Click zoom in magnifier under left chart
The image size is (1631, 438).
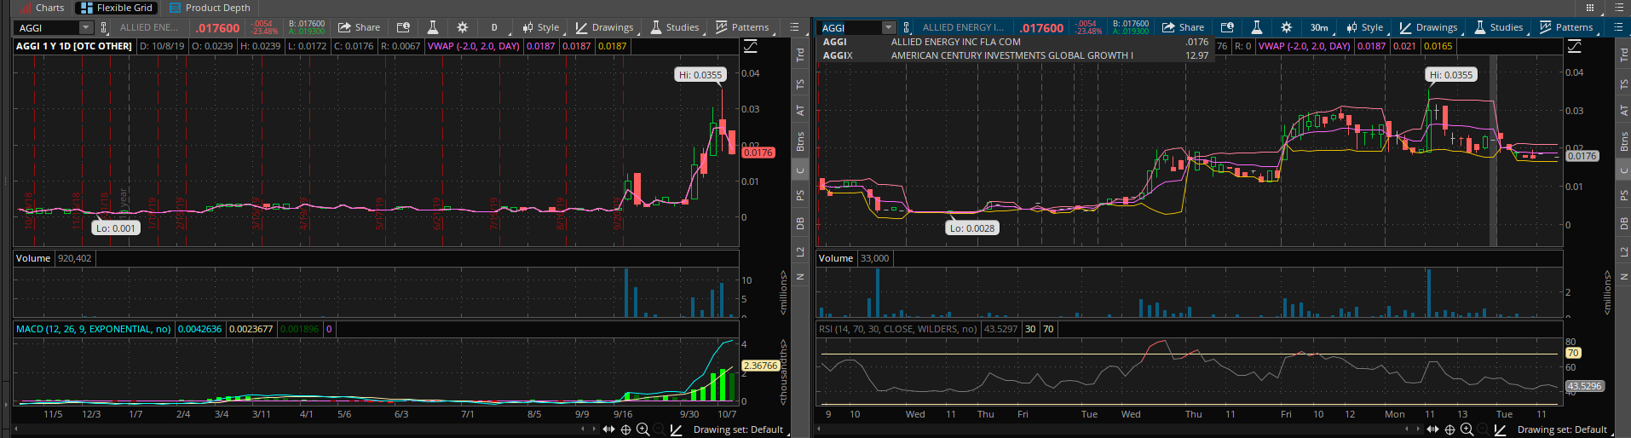click(643, 429)
